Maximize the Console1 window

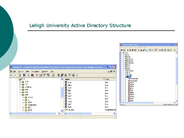pyautogui.click(x=110, y=67)
